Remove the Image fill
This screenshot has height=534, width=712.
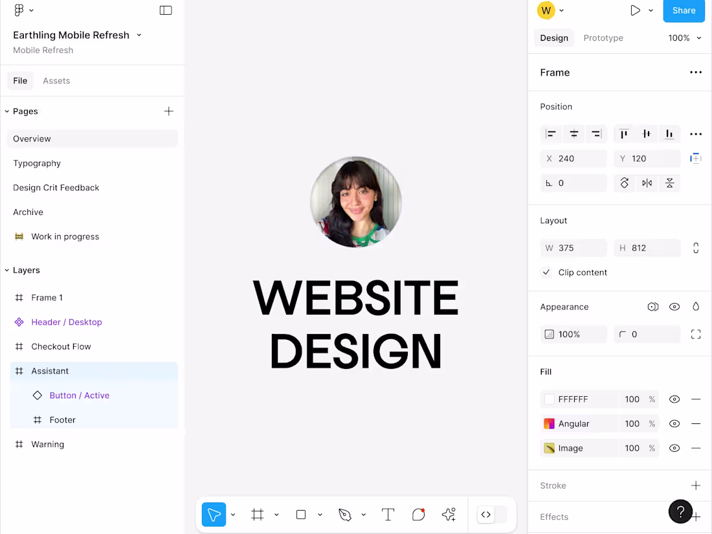point(696,448)
